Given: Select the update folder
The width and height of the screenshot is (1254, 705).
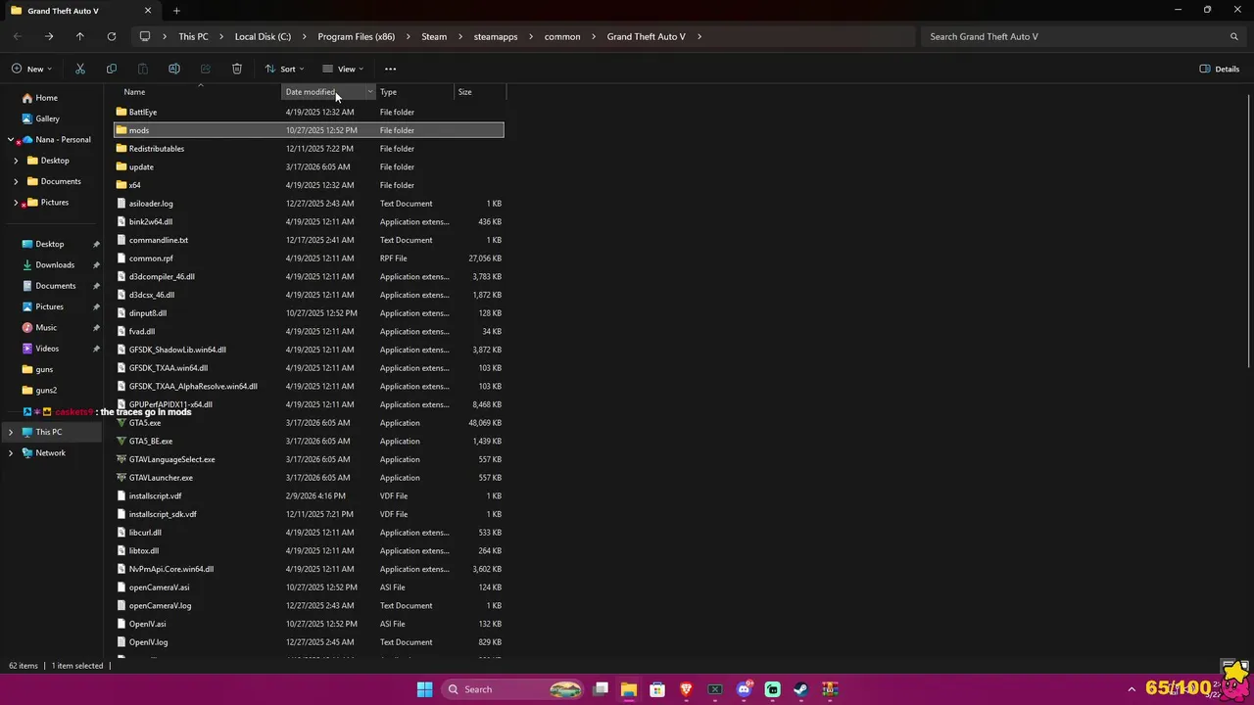Looking at the screenshot, I should tap(309, 166).
